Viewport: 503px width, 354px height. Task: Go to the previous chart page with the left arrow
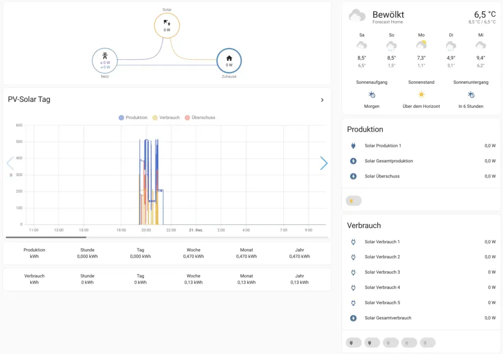tap(10, 163)
